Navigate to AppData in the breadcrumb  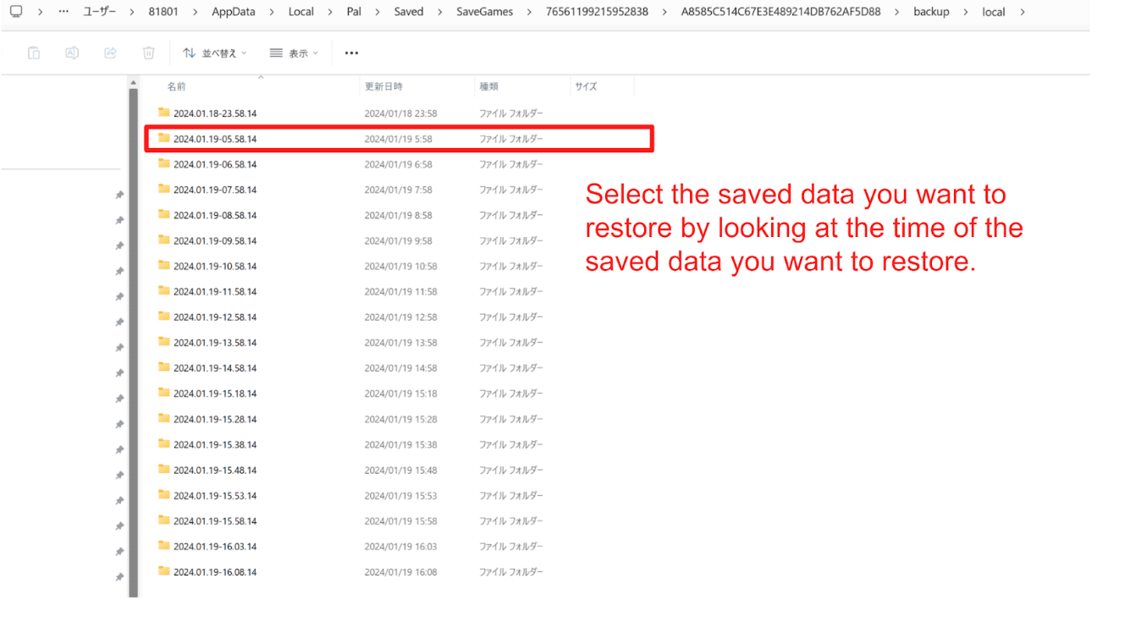(234, 12)
